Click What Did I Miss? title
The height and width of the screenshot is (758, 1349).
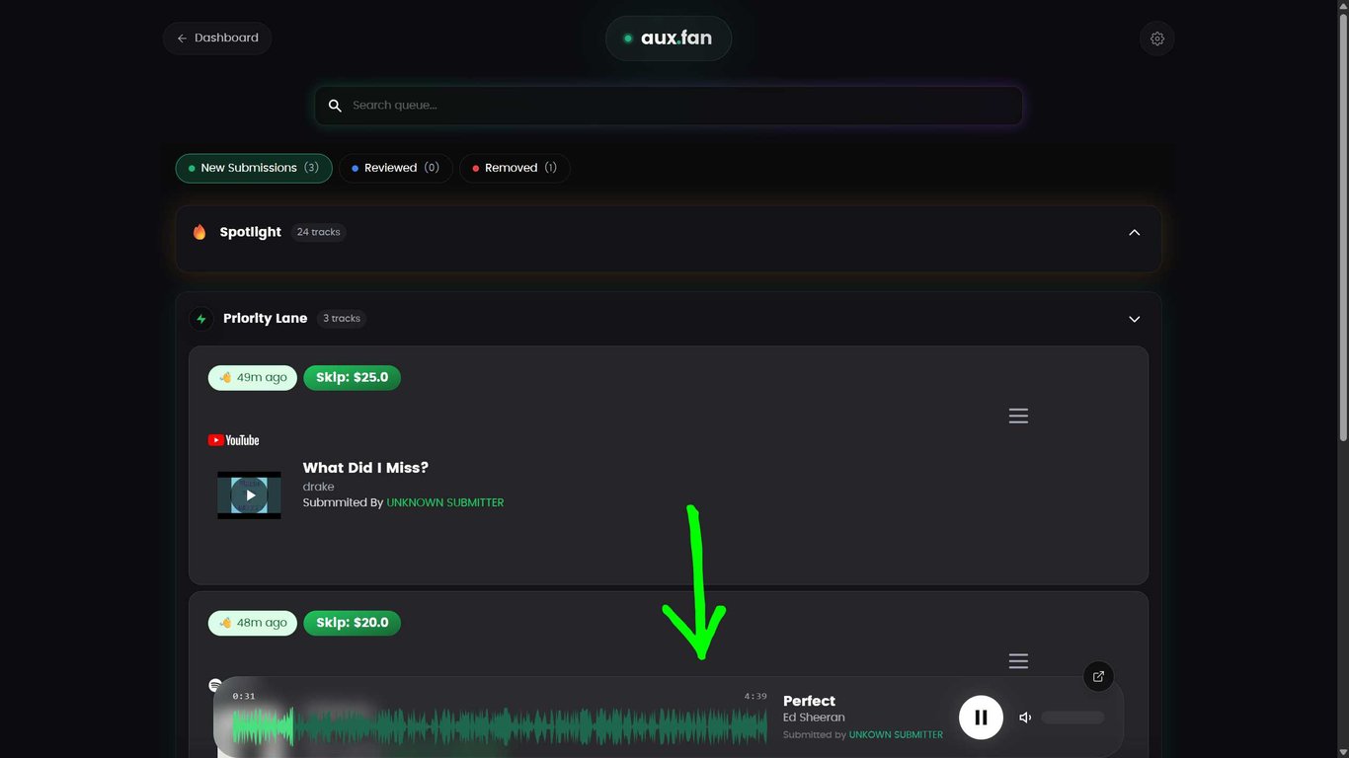365,468
